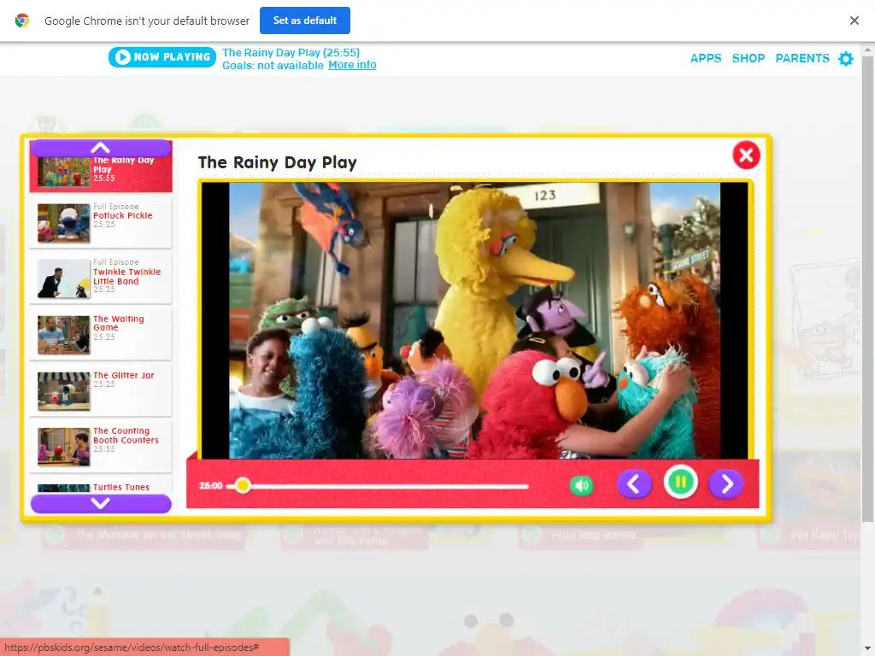The image size is (875, 656).
Task: Click The Waiting Game title text
Action: (x=118, y=323)
